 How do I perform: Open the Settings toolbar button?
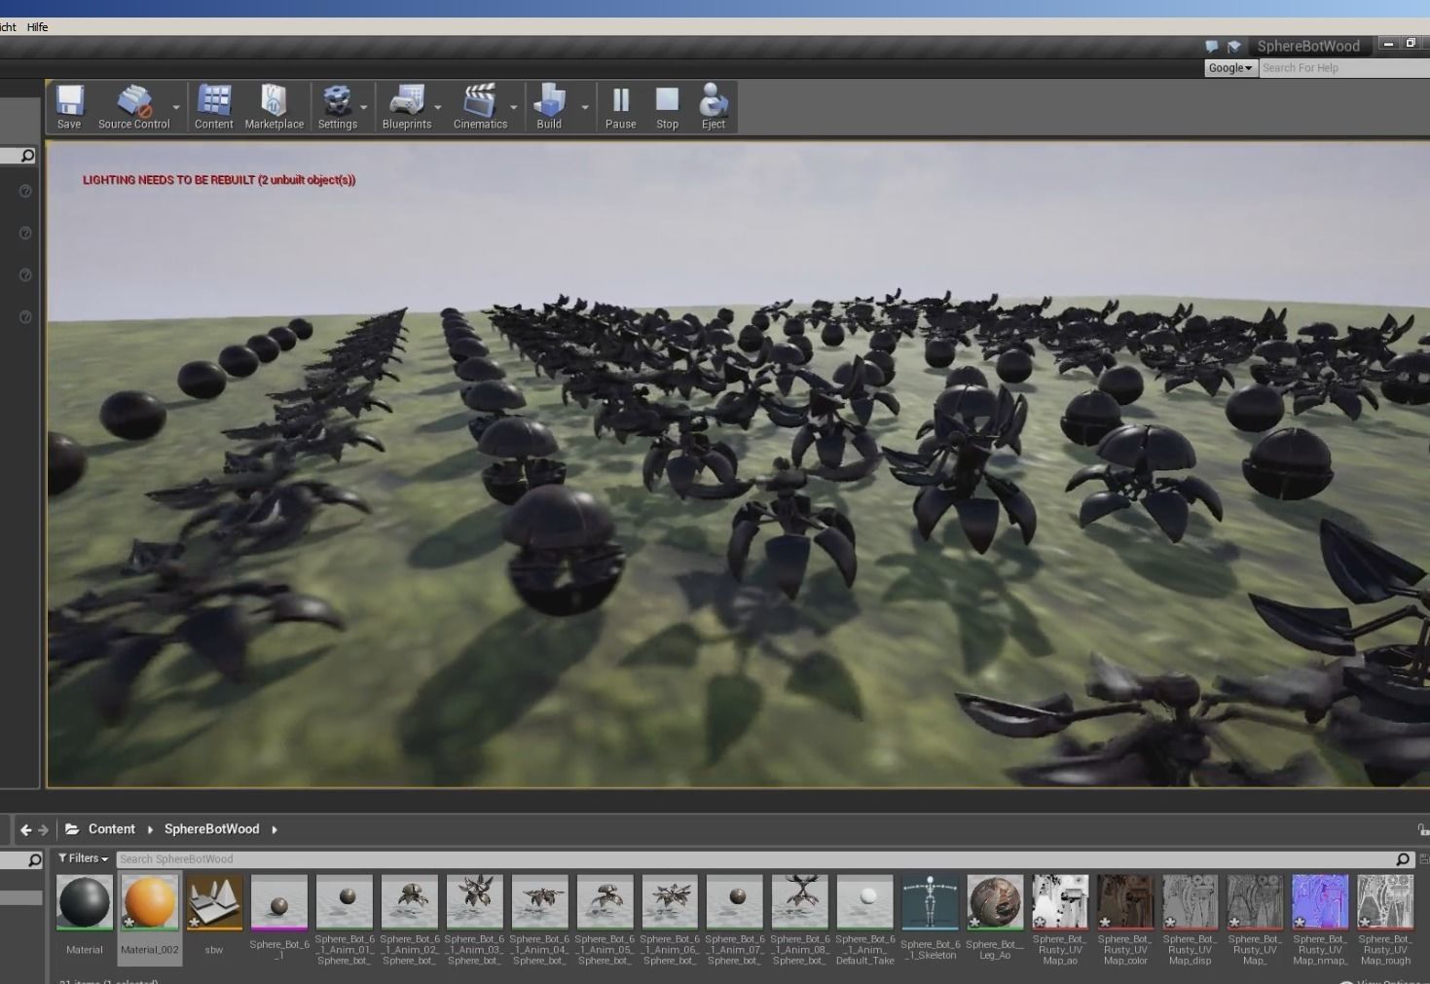(337, 107)
